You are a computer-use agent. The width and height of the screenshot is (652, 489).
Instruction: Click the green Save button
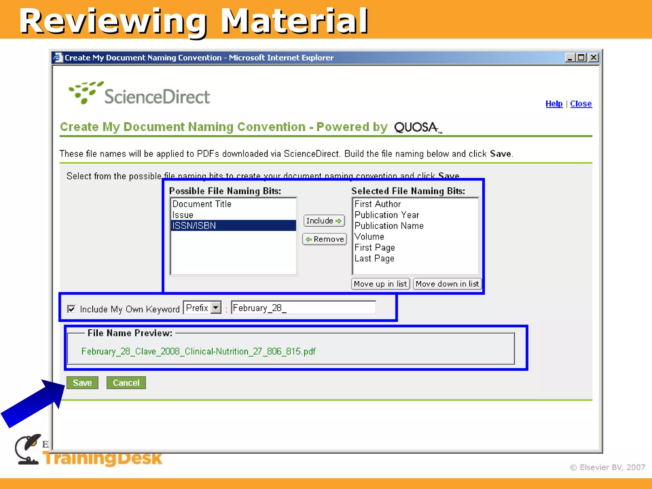point(82,383)
